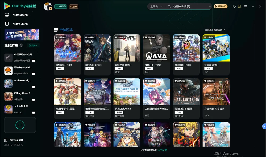Click the 风色幻想Online title text

pos(123,109)
